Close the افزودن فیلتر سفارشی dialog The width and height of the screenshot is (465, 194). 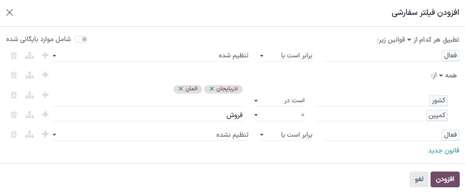(10, 12)
